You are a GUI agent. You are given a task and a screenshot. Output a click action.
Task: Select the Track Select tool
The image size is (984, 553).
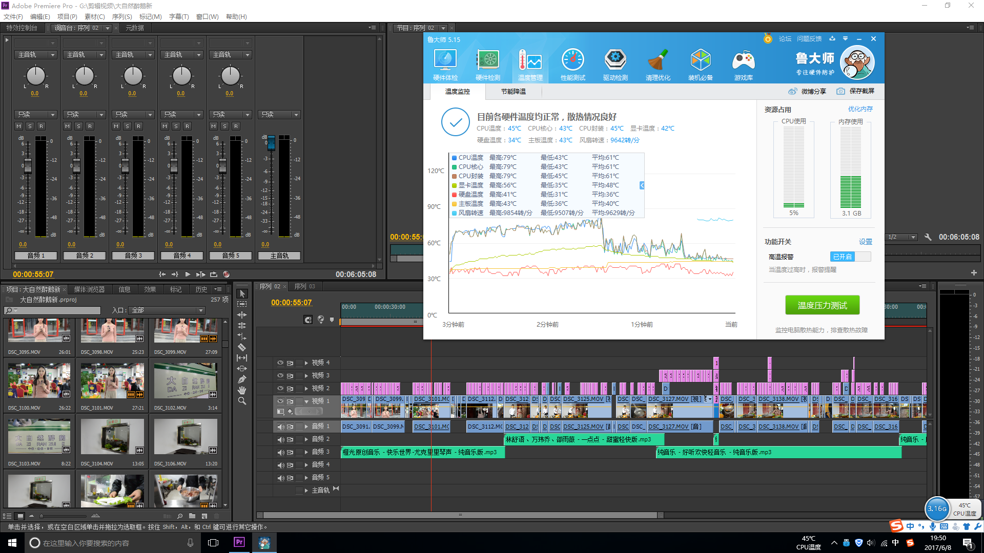242,304
